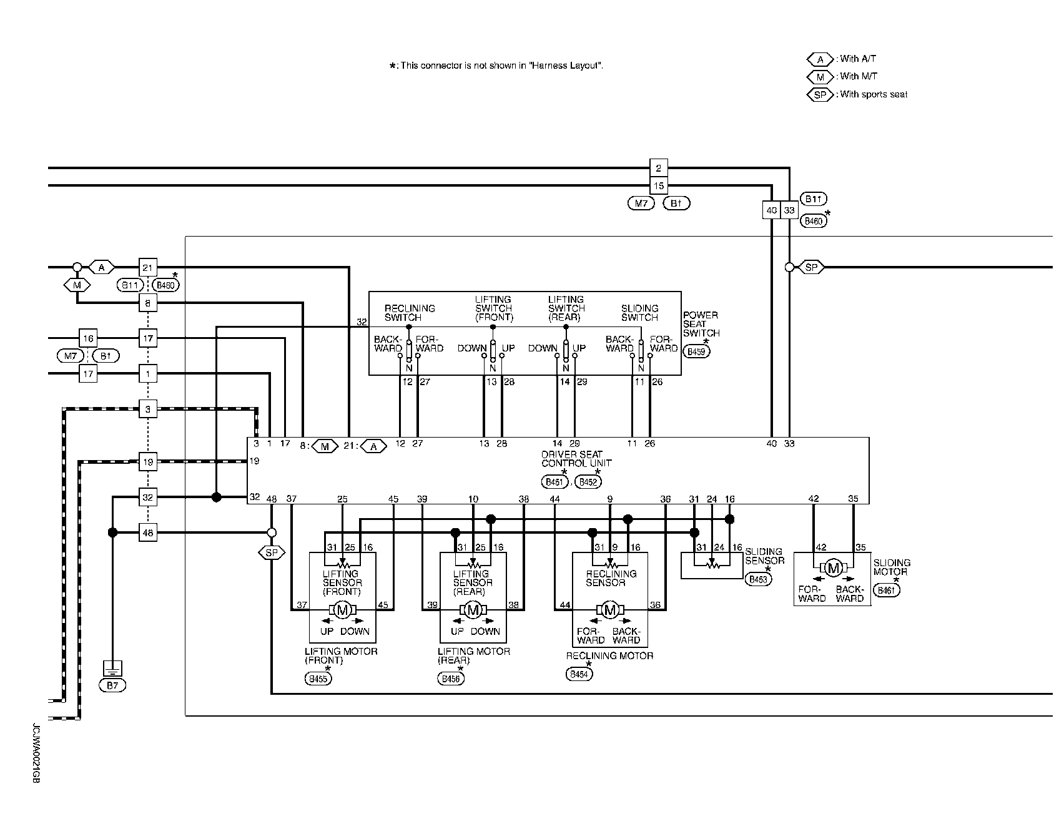Screen dimensions: 1054x819
Task: Click the 'LIFTING SWITCH (FRONT)' label
Action: [493, 308]
